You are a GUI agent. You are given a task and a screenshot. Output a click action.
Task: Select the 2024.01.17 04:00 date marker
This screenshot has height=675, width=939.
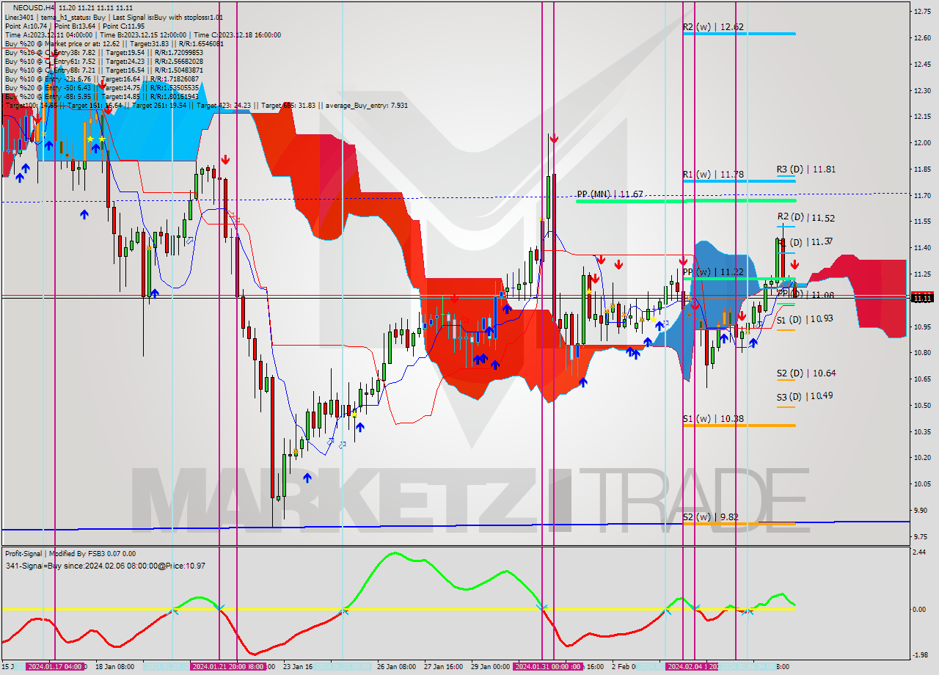coord(55,667)
